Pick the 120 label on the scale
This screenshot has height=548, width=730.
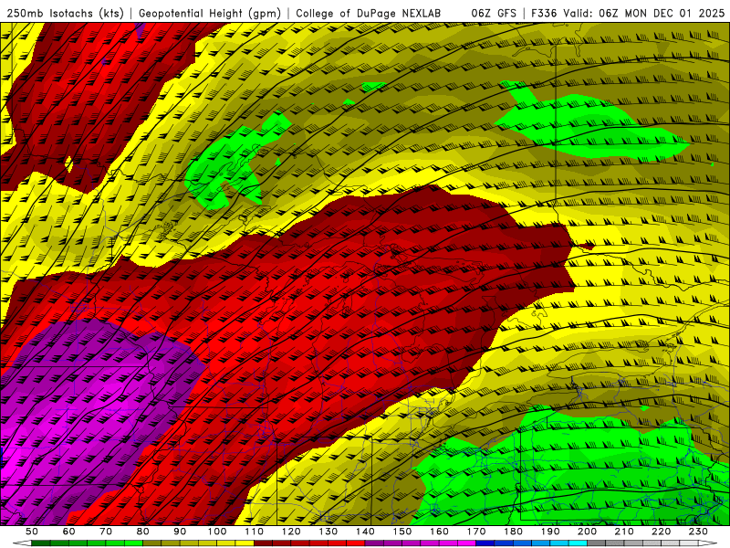[291, 532]
